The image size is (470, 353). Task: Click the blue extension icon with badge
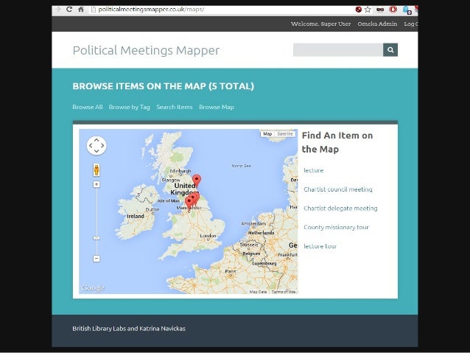point(407,10)
